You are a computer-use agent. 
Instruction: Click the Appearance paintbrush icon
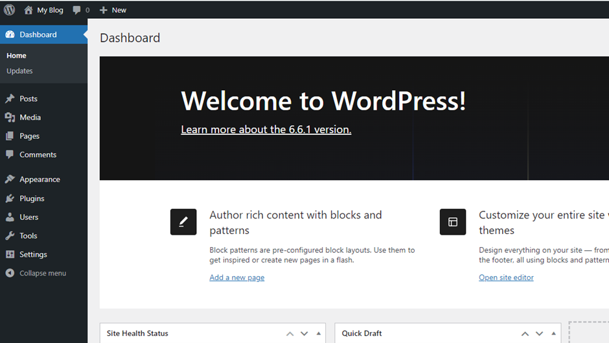(x=10, y=179)
